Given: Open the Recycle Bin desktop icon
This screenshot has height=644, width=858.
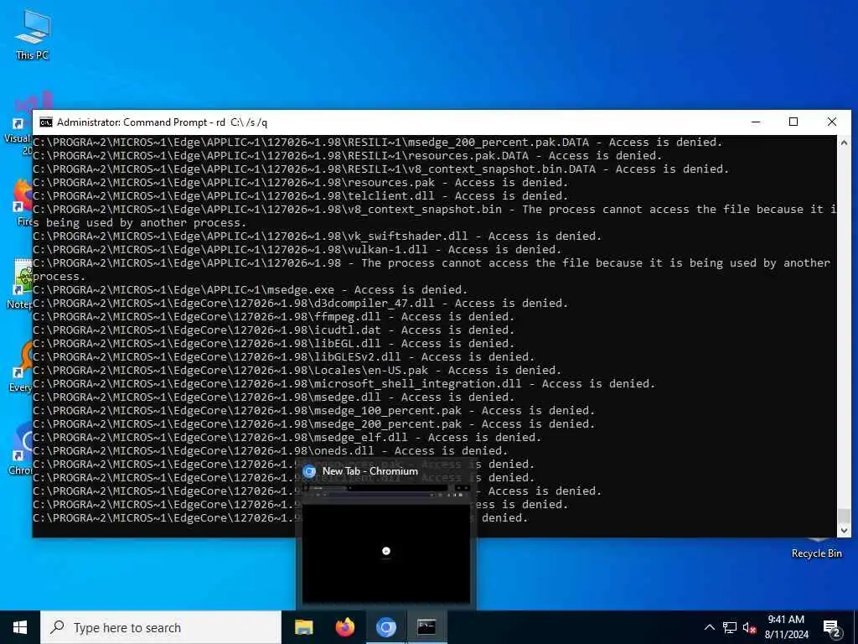Looking at the screenshot, I should tap(816, 548).
